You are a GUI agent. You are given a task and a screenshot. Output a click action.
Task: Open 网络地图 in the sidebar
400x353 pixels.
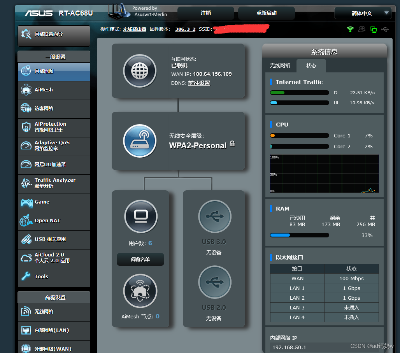(54, 71)
